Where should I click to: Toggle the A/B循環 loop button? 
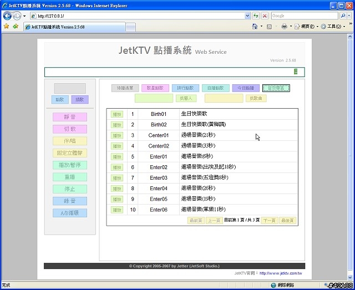(x=70, y=213)
